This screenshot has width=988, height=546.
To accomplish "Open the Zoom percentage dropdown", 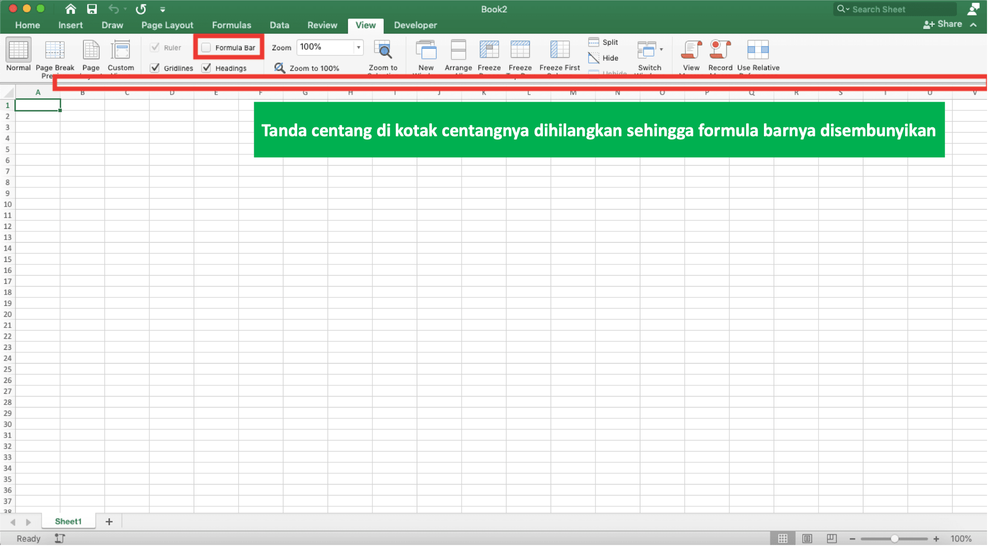I will click(358, 46).
